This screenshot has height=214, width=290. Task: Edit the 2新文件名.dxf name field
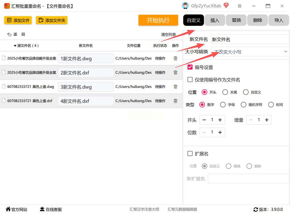(86, 73)
